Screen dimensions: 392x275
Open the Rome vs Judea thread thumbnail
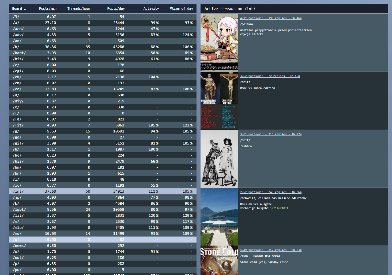coord(219,100)
